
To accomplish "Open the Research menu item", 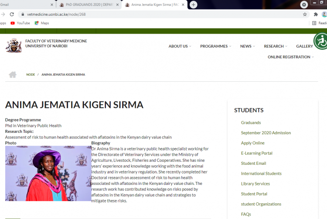I will tap(276, 46).
